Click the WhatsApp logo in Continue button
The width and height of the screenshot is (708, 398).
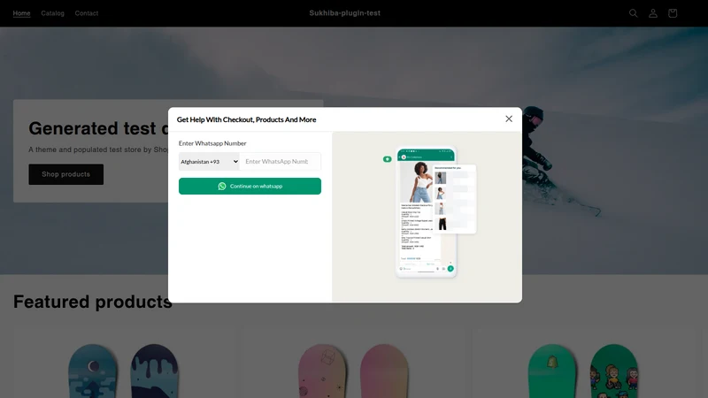[222, 186]
